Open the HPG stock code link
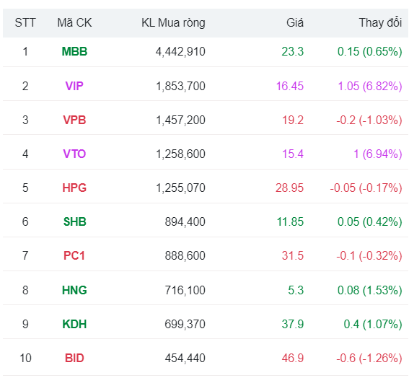Screen dimensions: 409x378 click(x=74, y=188)
